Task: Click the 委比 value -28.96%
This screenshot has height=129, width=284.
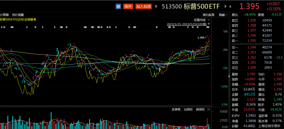Action: [x=249, y=15]
